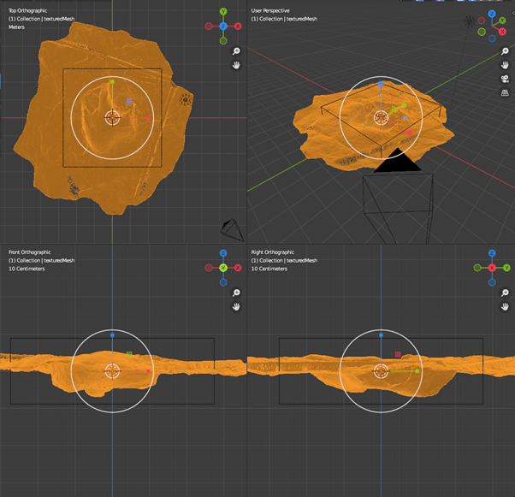Click zoom magnifier in User Perspective view
The width and height of the screenshot is (515, 497).
[505, 51]
